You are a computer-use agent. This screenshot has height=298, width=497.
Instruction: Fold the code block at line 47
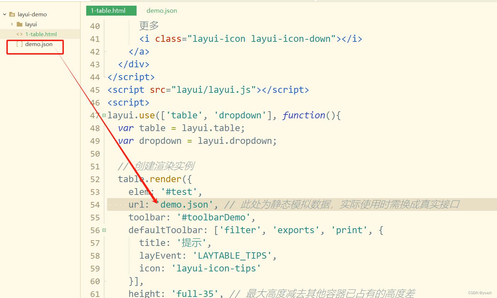104,115
